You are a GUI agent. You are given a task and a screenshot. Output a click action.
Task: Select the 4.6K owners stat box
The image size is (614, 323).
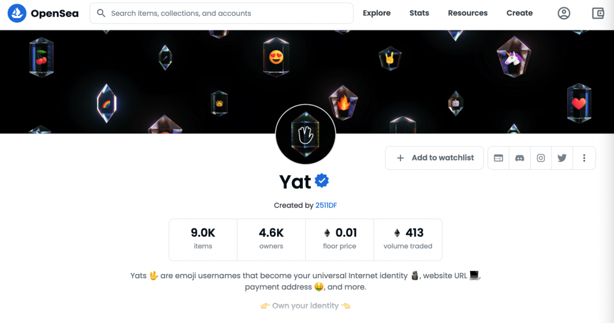point(271,239)
